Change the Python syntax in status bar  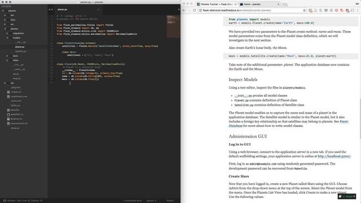tap(170, 201)
